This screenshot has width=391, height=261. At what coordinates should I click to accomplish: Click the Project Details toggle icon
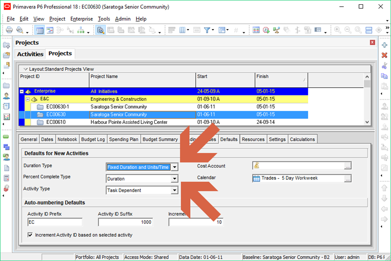click(x=101, y=31)
